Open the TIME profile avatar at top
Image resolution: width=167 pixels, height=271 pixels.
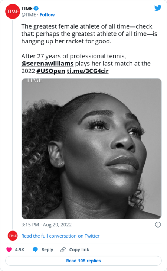[x=13, y=12]
